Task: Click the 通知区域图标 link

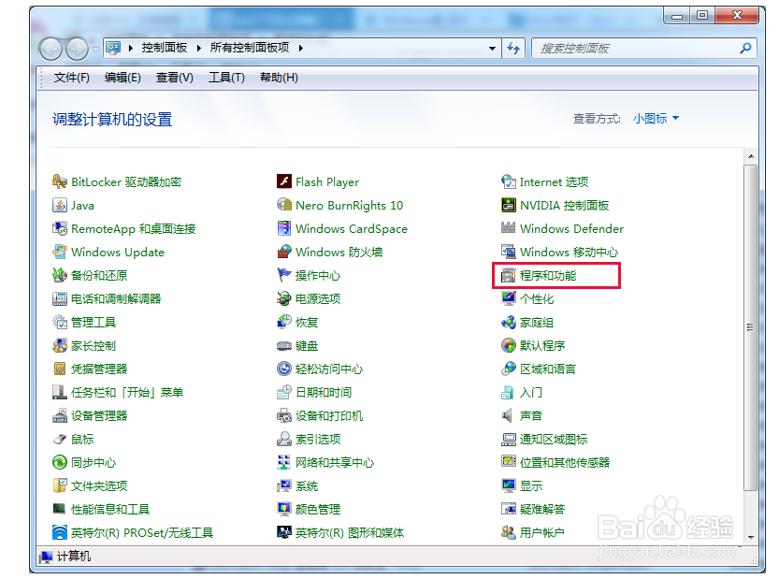Action: (x=554, y=439)
